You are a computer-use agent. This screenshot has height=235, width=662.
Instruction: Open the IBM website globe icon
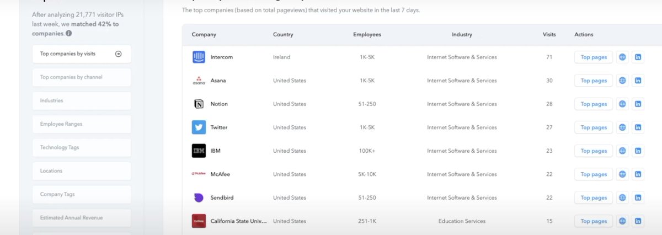(x=622, y=151)
